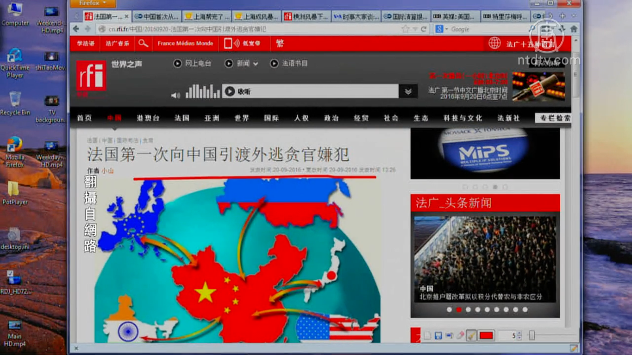Click the article headline about 引渡外逃贪官
This screenshot has height=355, width=632.
218,154
